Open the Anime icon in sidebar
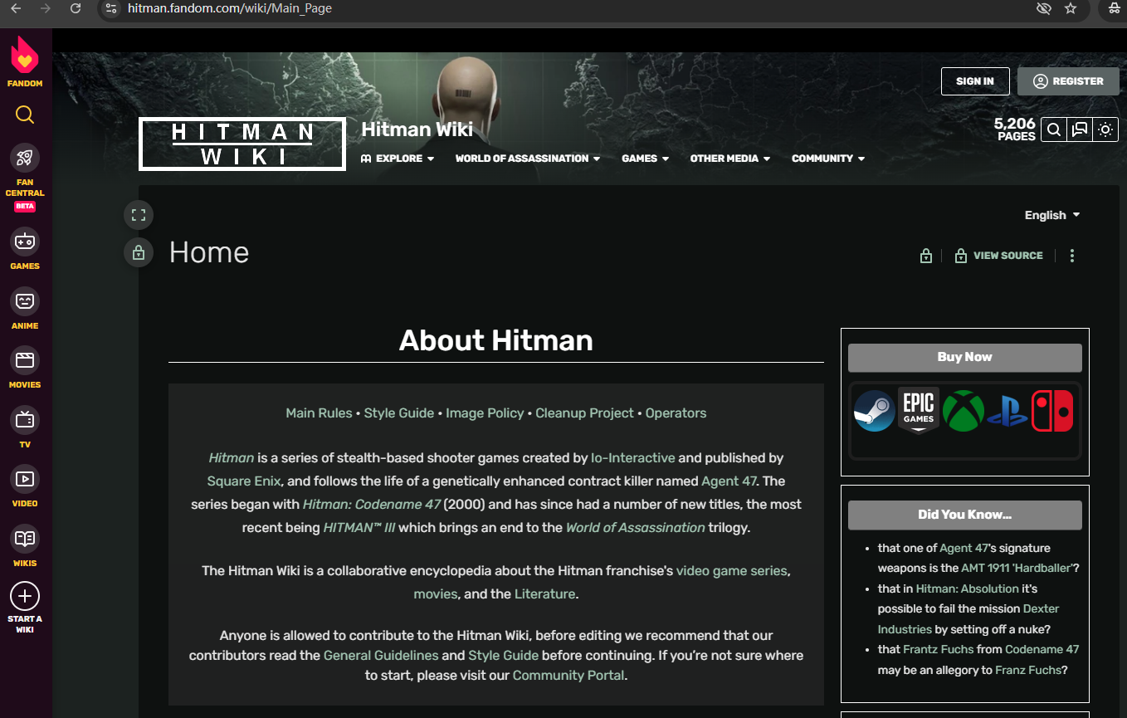1127x718 pixels. point(25,300)
